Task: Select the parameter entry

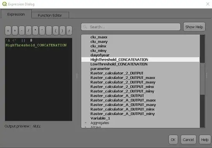Action: [100, 69]
